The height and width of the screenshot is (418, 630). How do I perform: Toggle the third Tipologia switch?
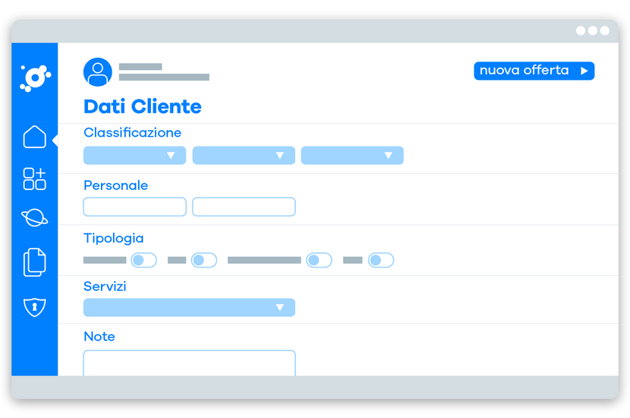click(x=319, y=260)
